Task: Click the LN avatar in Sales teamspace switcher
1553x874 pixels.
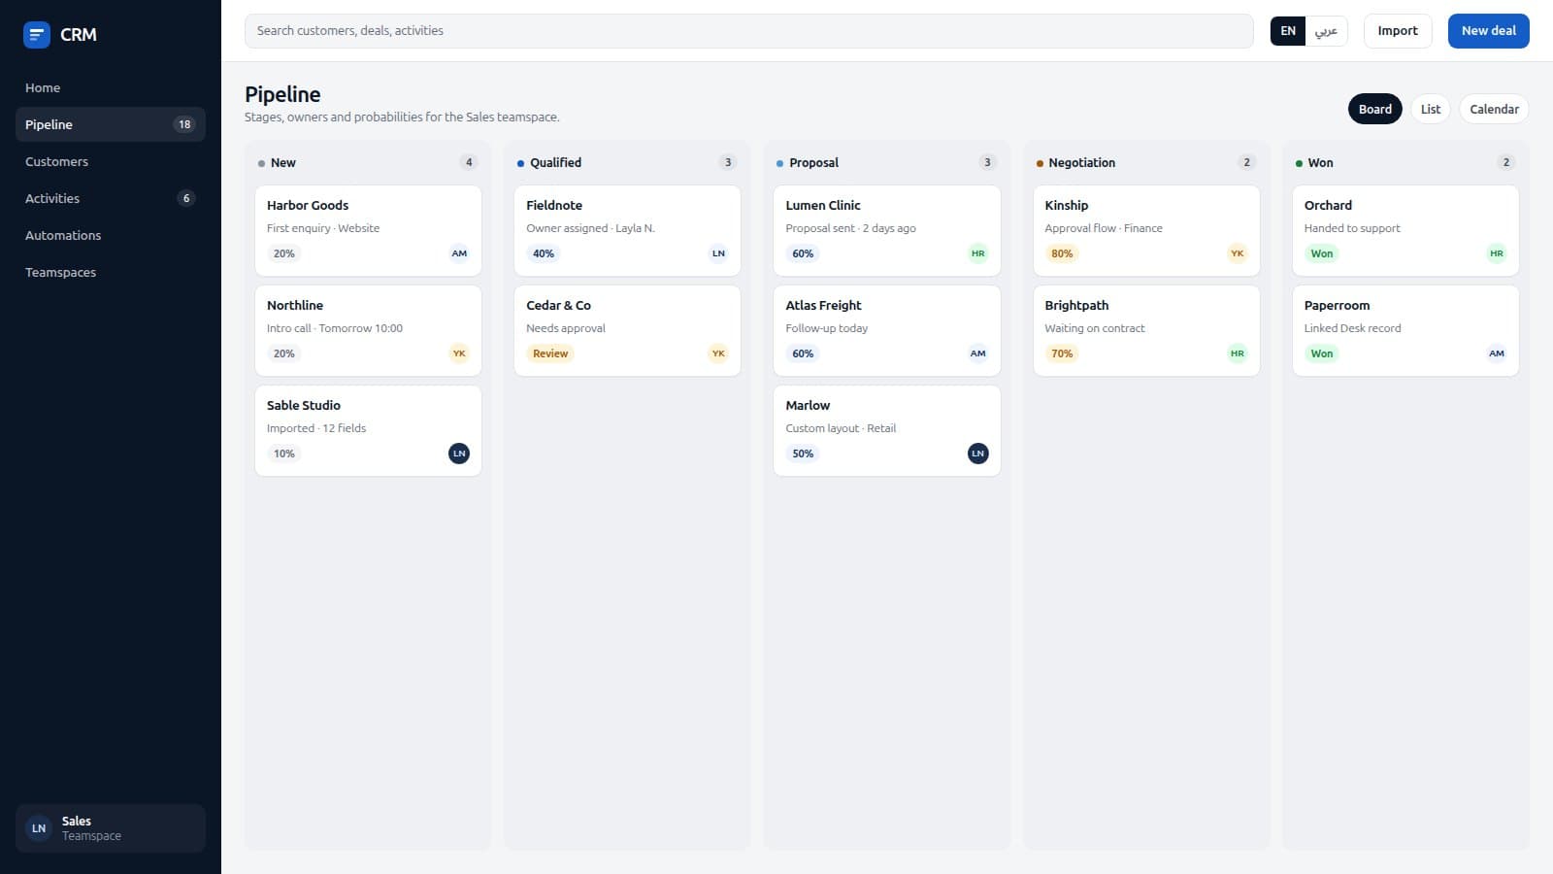Action: point(39,828)
